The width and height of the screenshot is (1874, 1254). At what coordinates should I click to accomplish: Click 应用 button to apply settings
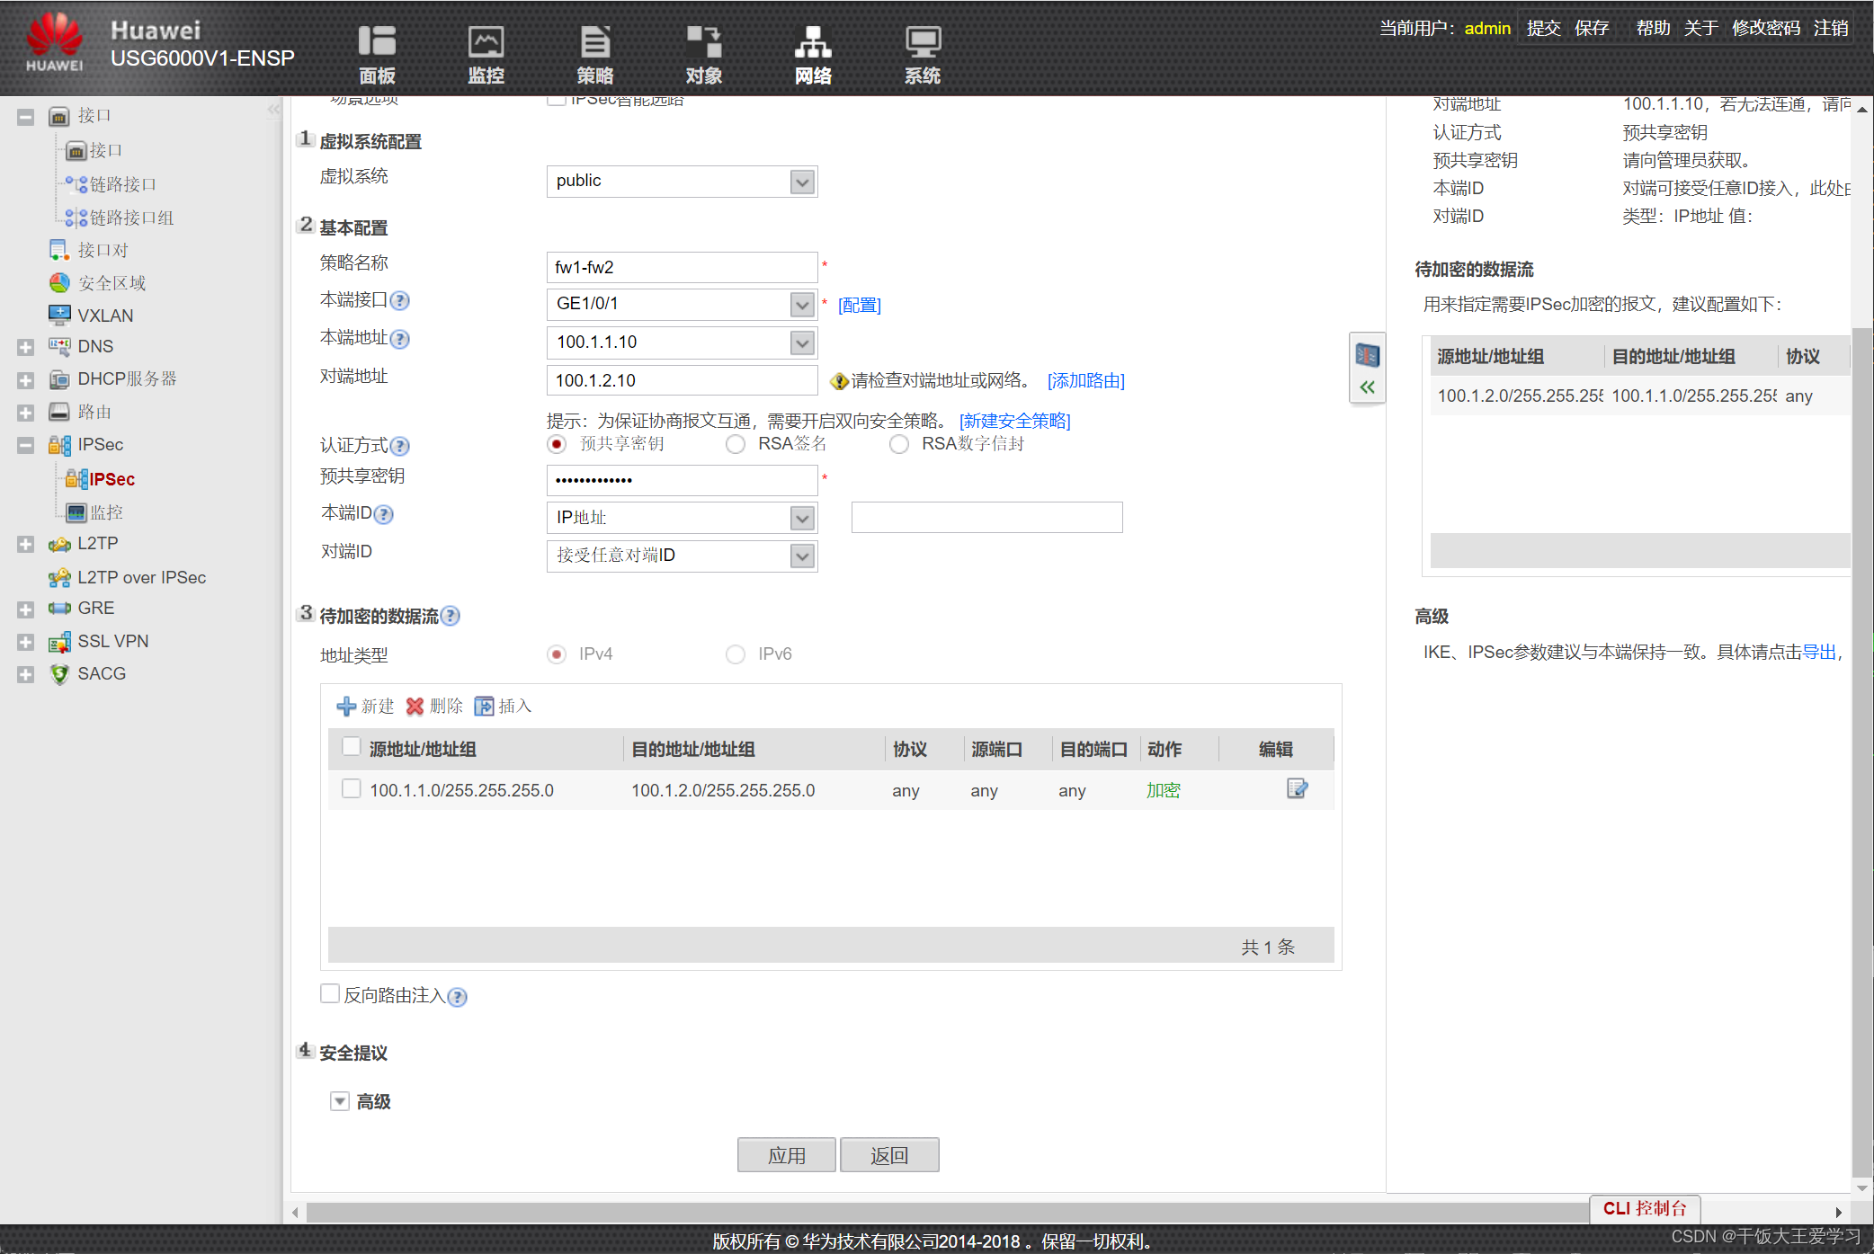tap(790, 1154)
